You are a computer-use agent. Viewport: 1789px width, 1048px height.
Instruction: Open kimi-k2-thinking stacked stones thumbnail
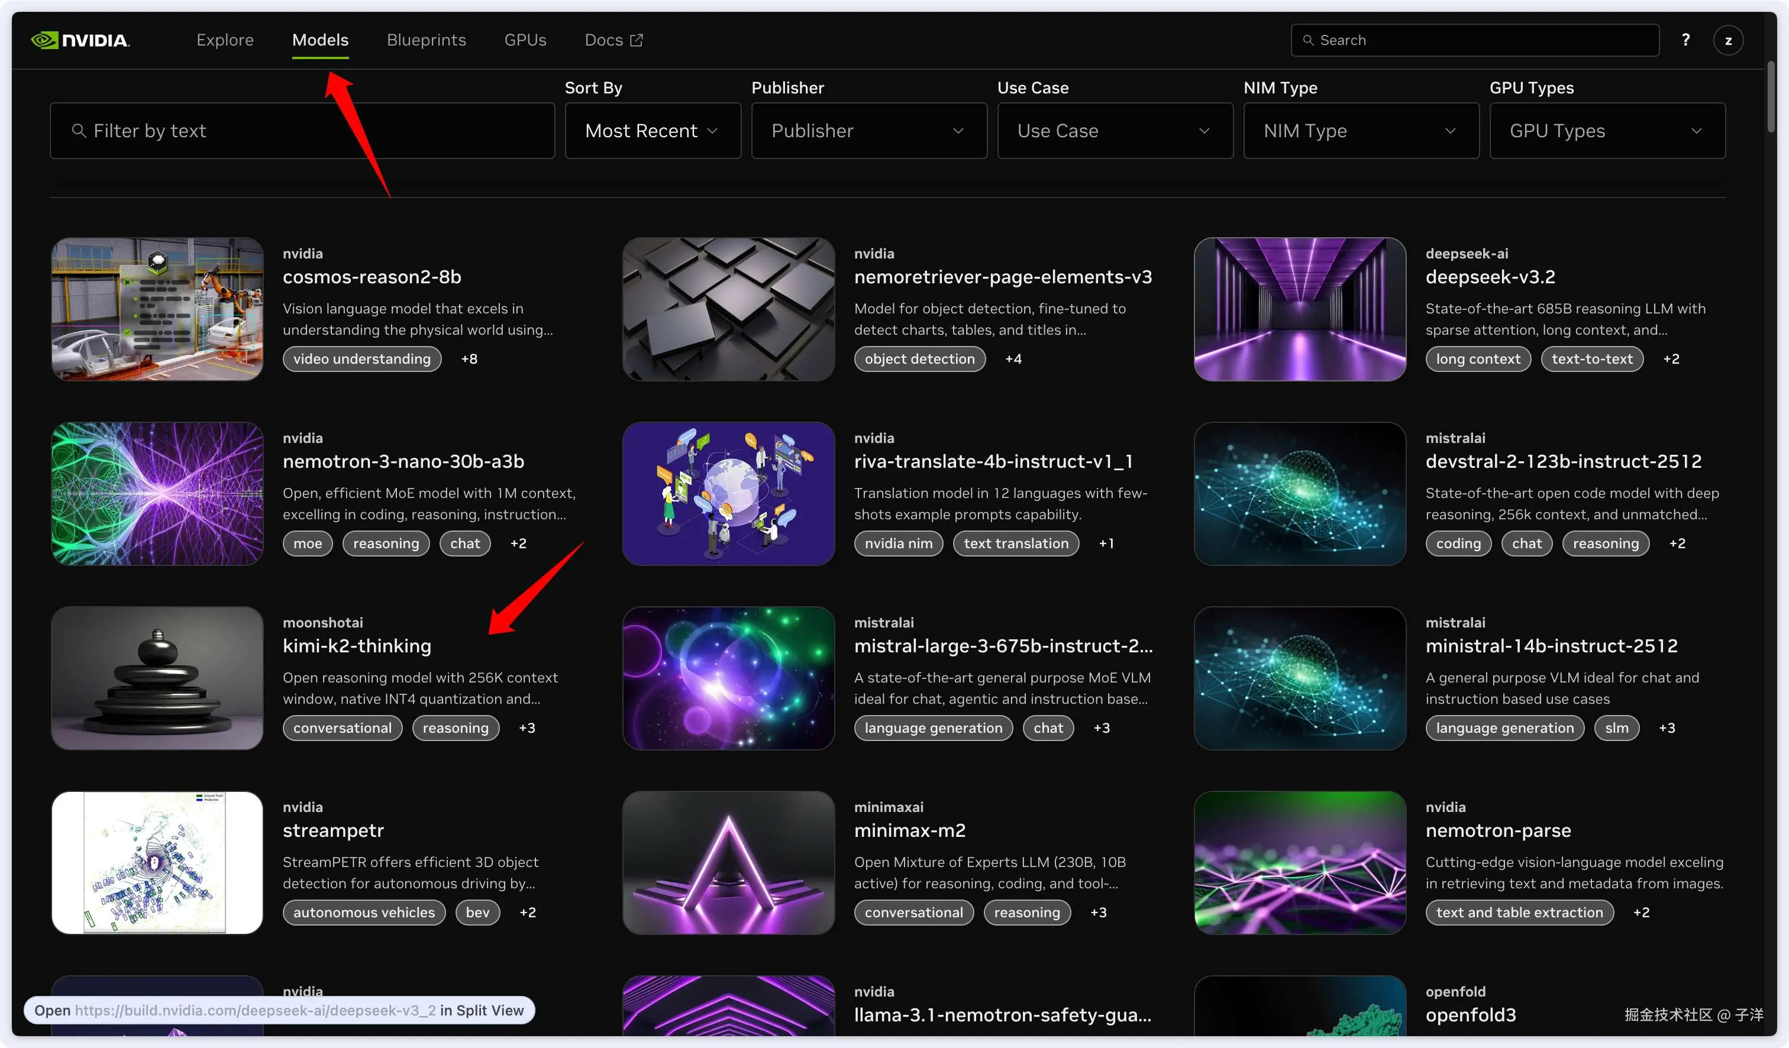157,678
